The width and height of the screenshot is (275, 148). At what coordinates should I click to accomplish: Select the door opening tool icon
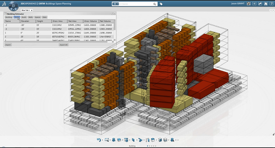pos(147,140)
